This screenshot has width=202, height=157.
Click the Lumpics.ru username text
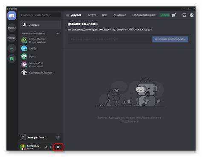(x=33, y=146)
